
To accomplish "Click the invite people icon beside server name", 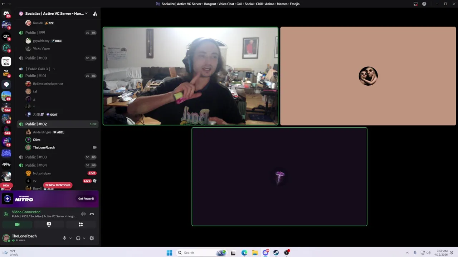I will click(x=95, y=14).
